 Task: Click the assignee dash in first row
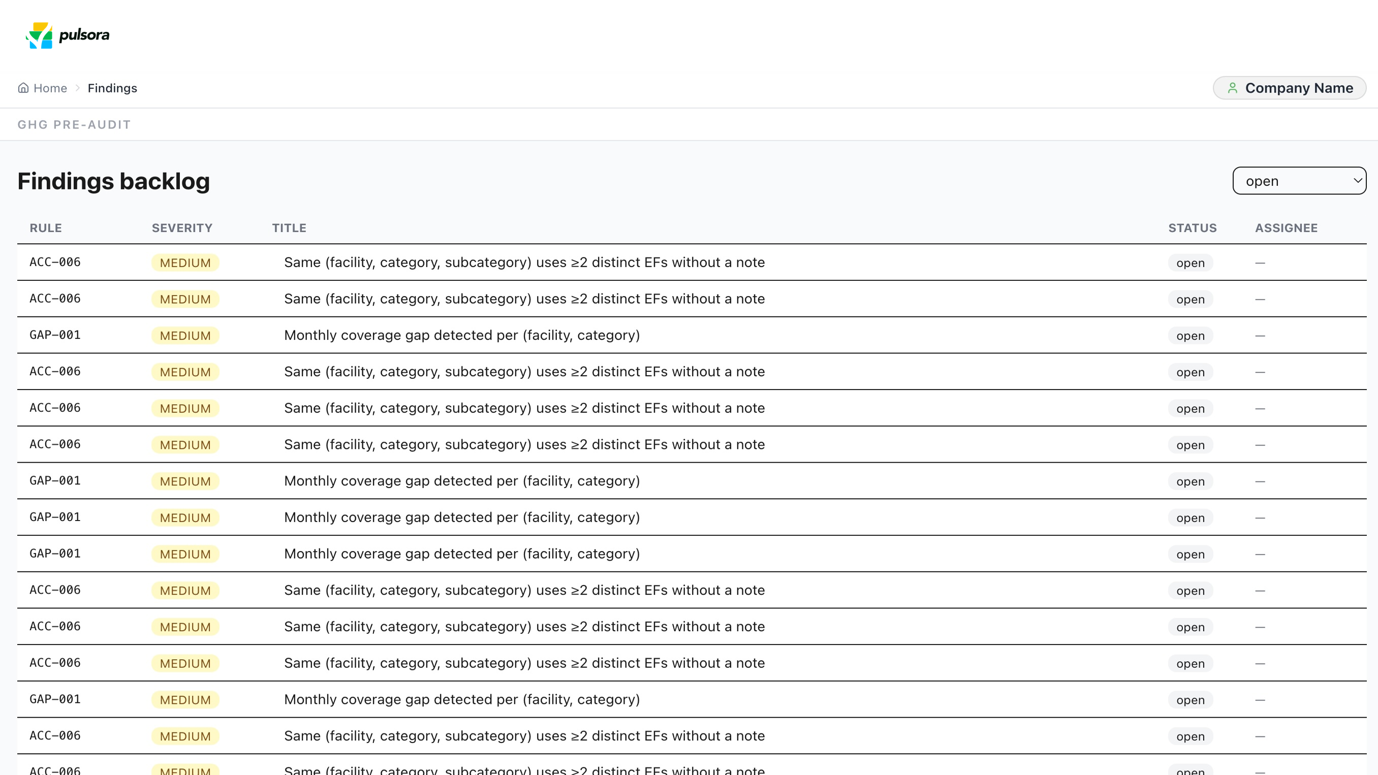point(1260,263)
